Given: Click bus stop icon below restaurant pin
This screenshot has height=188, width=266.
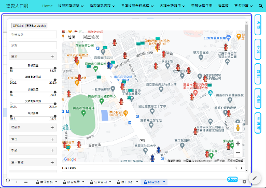Looking at the screenshot, I should (x=130, y=123).
